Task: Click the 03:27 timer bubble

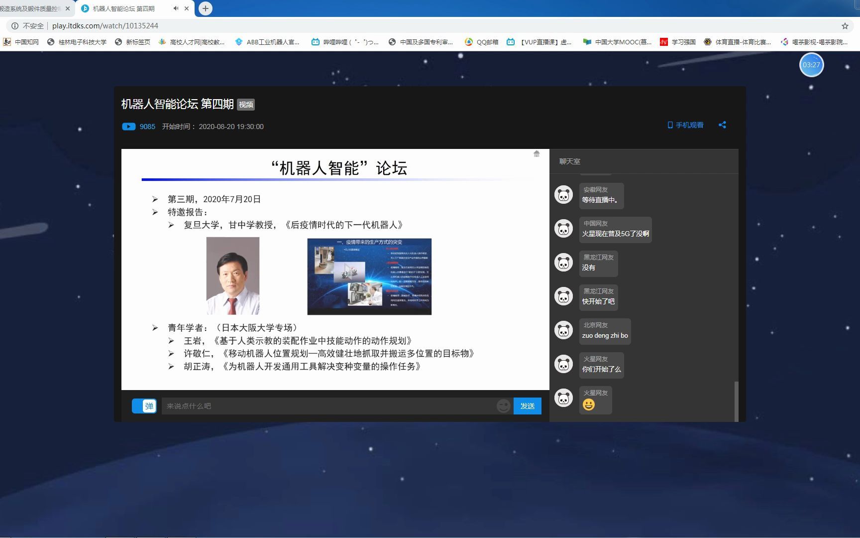Action: [811, 65]
